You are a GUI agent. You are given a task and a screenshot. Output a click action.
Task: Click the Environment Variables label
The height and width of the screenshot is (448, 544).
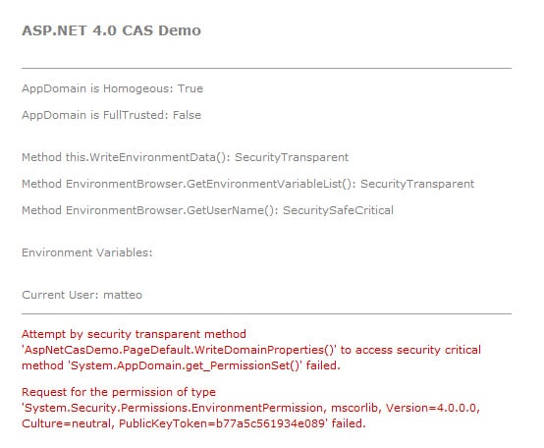(87, 252)
